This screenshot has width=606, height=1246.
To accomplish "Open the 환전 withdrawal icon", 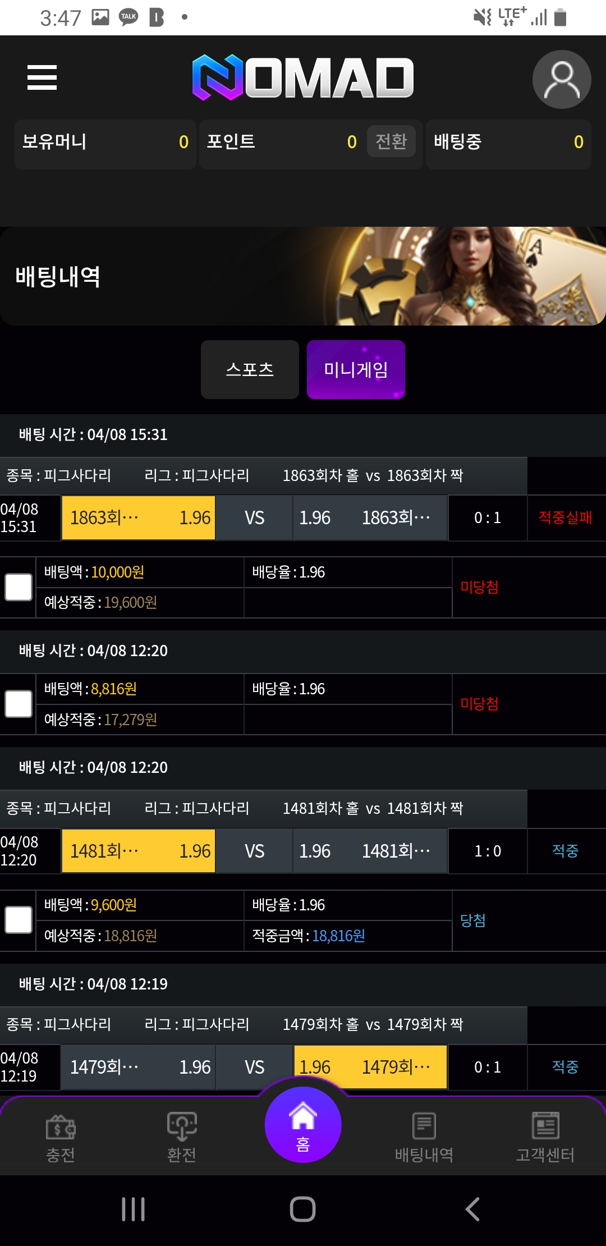I will click(x=182, y=1137).
